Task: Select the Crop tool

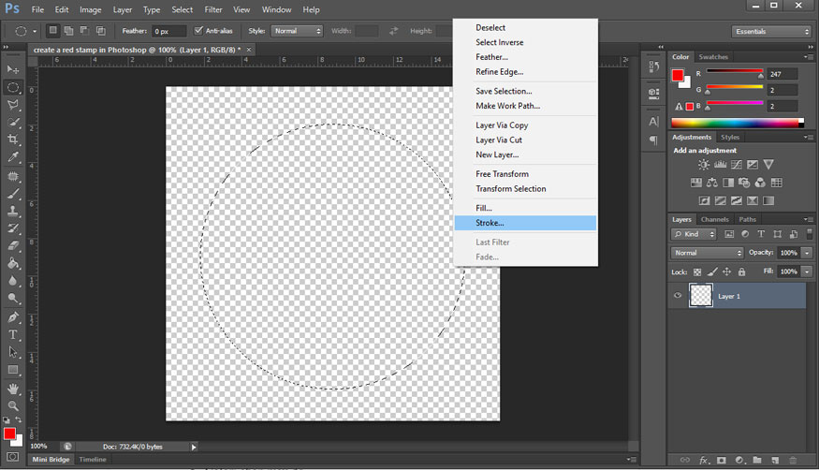Action: (13, 140)
